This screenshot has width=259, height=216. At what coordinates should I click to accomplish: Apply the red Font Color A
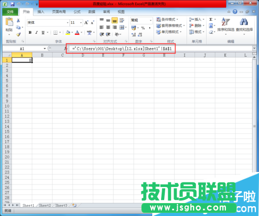click(77, 33)
